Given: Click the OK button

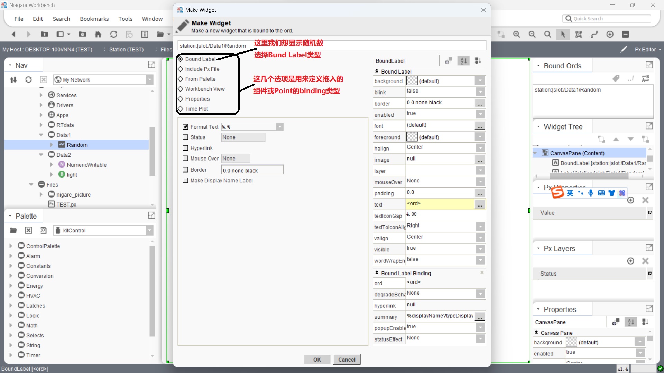Looking at the screenshot, I should point(317,360).
